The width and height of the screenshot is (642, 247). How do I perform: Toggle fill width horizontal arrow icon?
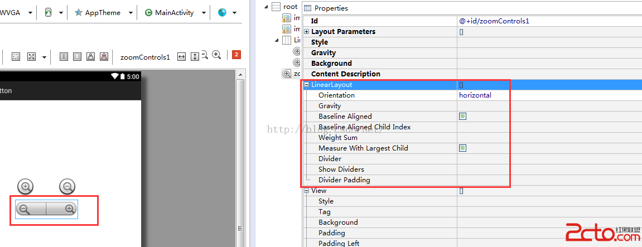(x=181, y=56)
